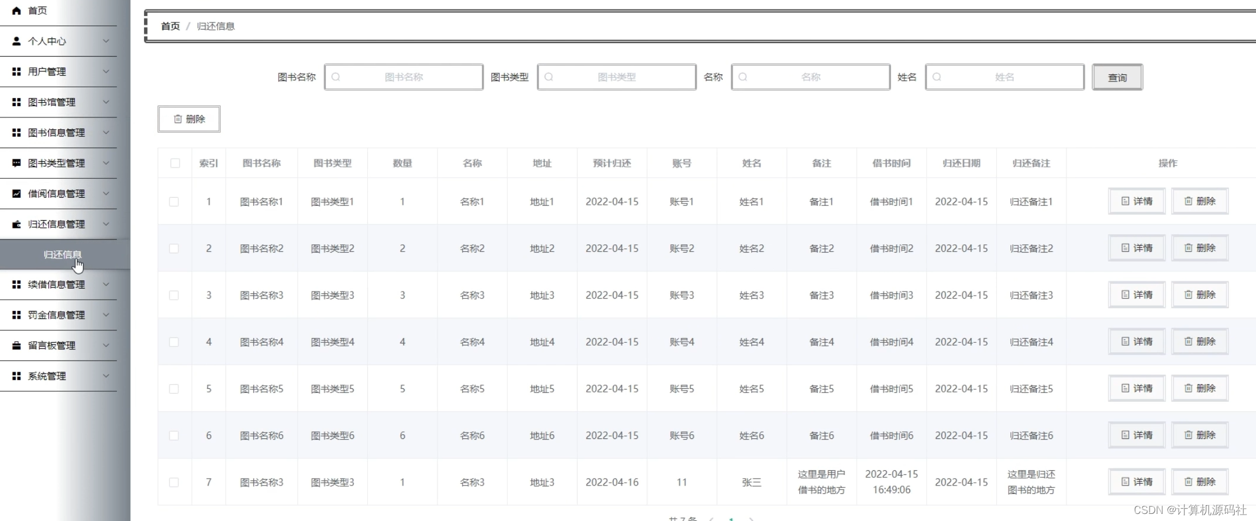Click the chat icon for 图书类型管理
Screen dimensions: 1256x521
[17, 163]
